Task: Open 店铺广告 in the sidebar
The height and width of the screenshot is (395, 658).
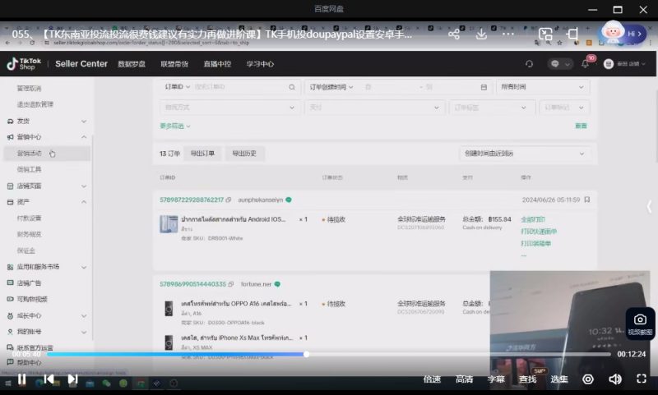Action: (x=29, y=283)
